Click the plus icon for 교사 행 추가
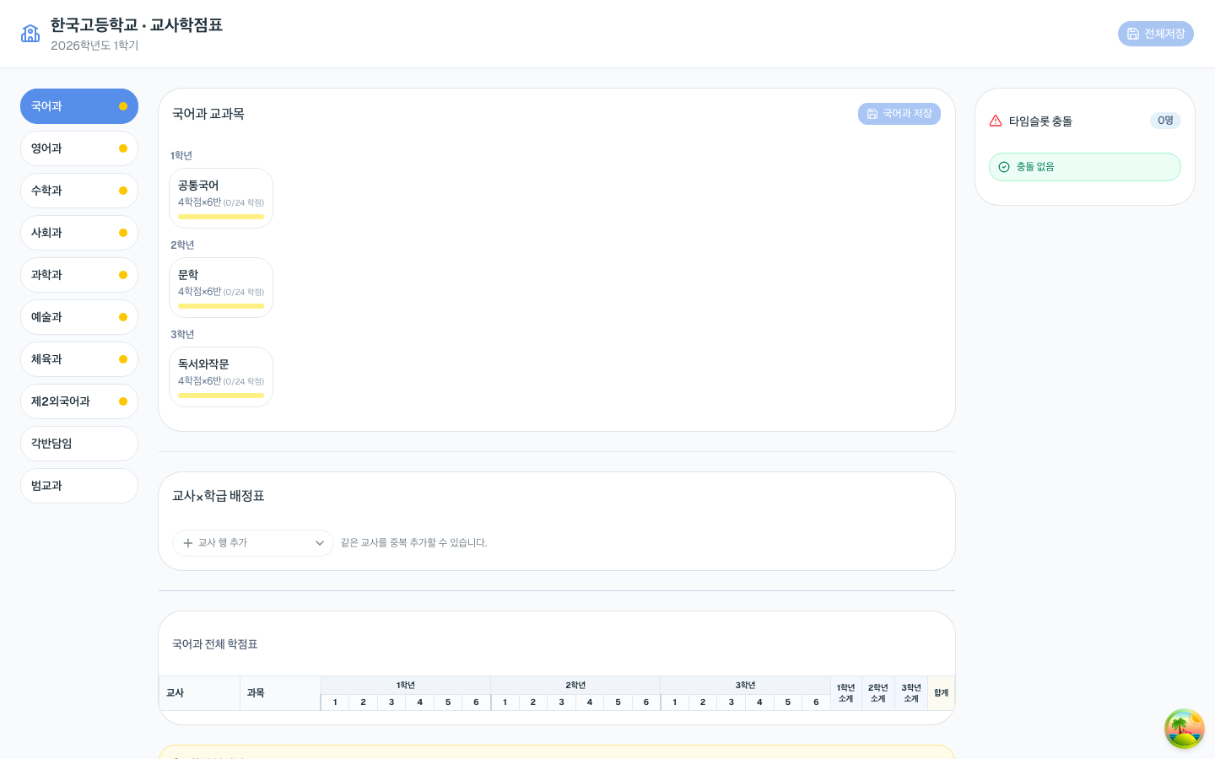The image size is (1215, 759). click(x=188, y=543)
